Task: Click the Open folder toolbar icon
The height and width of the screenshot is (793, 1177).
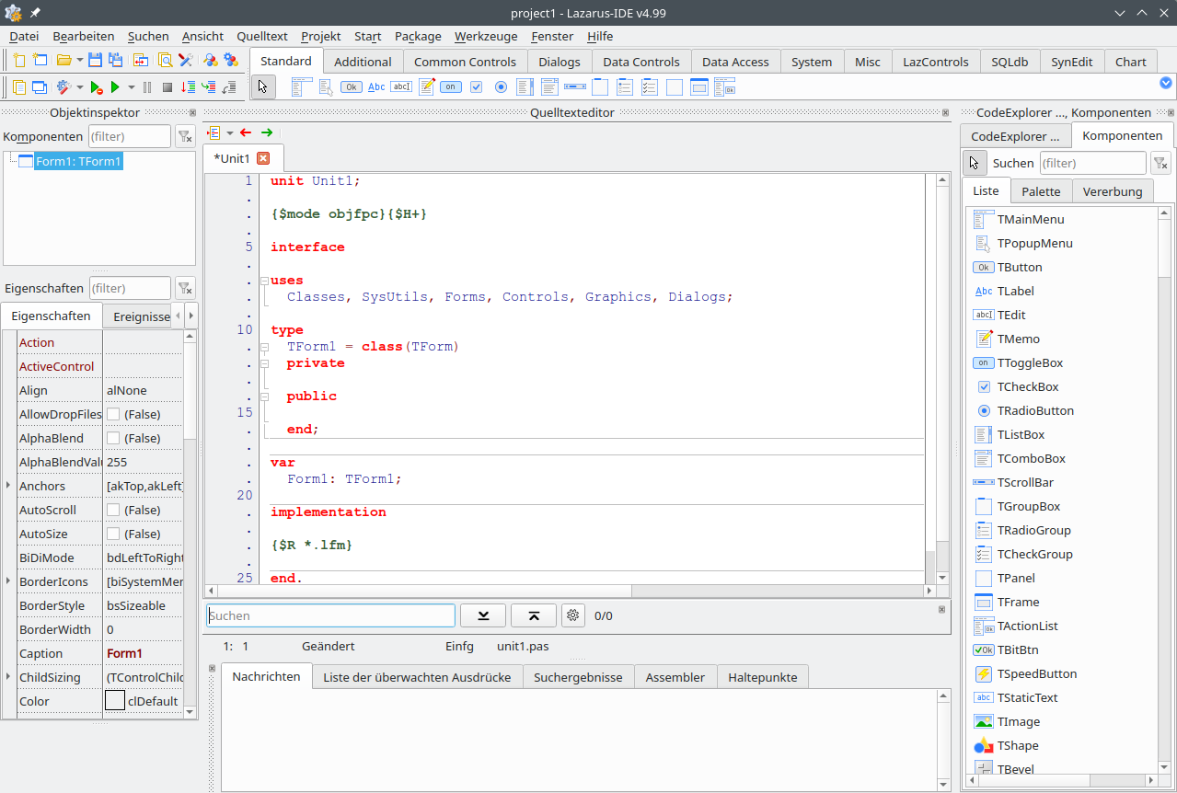Action: (x=63, y=60)
